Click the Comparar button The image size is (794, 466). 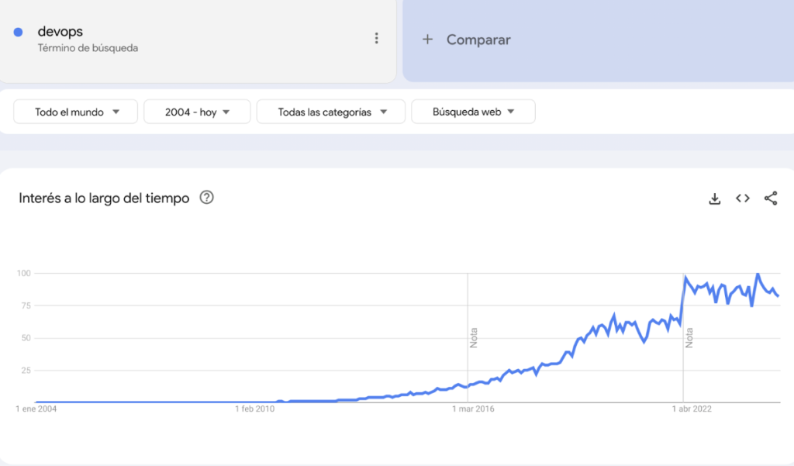[x=478, y=40]
